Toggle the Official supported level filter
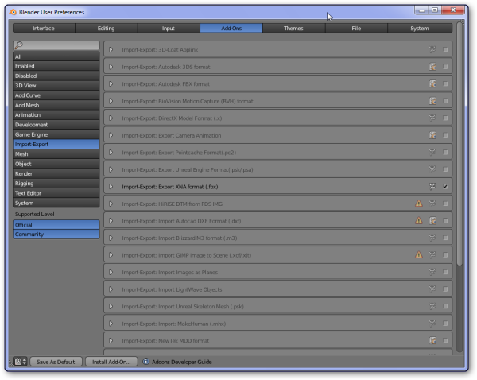The height and width of the screenshot is (380, 477). coord(56,224)
